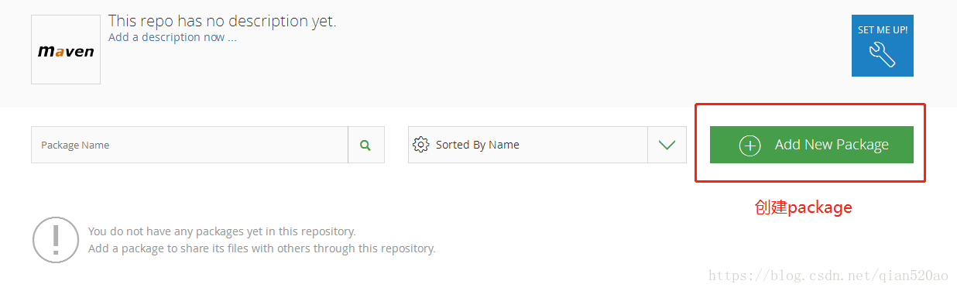Screen dimensions: 957x291
Task: Click the plus circle icon on Add New Package
Action: pos(749,145)
